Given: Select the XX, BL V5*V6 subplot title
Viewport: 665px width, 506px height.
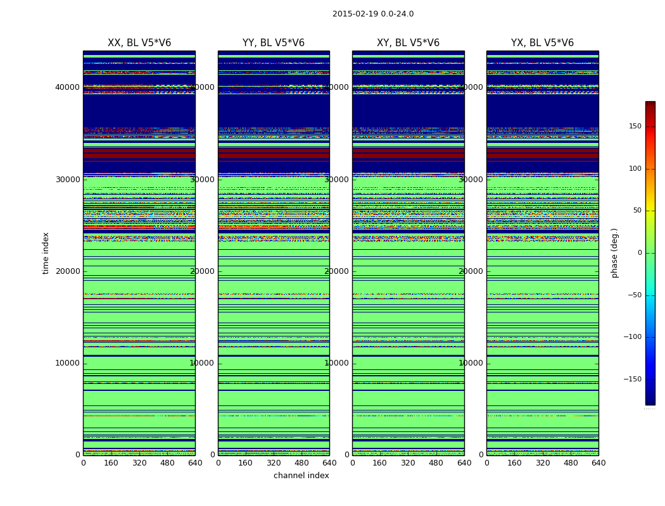Looking at the screenshot, I should point(139,43).
